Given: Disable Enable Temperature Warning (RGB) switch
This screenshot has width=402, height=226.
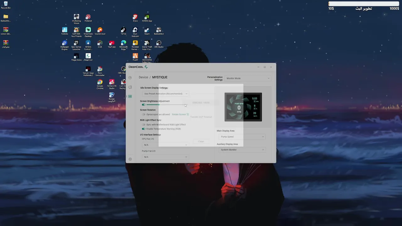Looking at the screenshot, I should (x=144, y=129).
